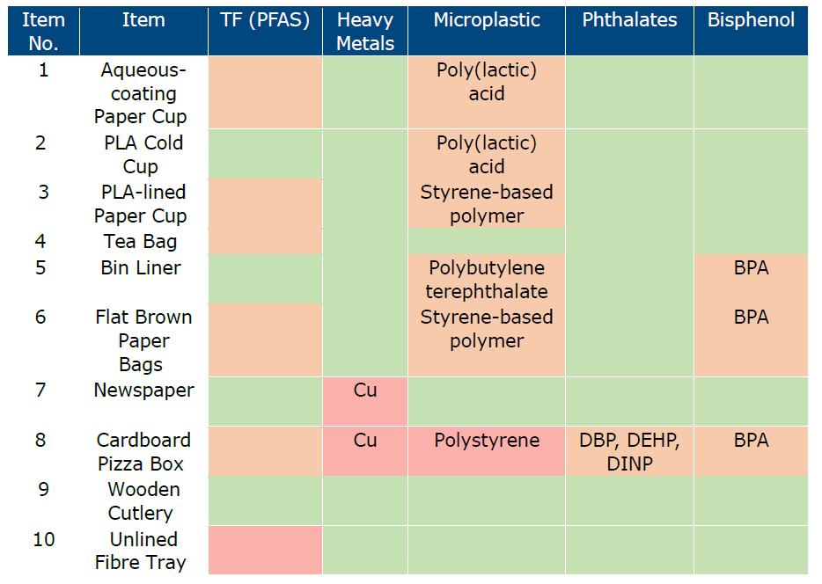Select the 'Heavy Metals' column header
Image resolution: width=822 pixels, height=584 pixels.
pyautogui.click(x=365, y=32)
